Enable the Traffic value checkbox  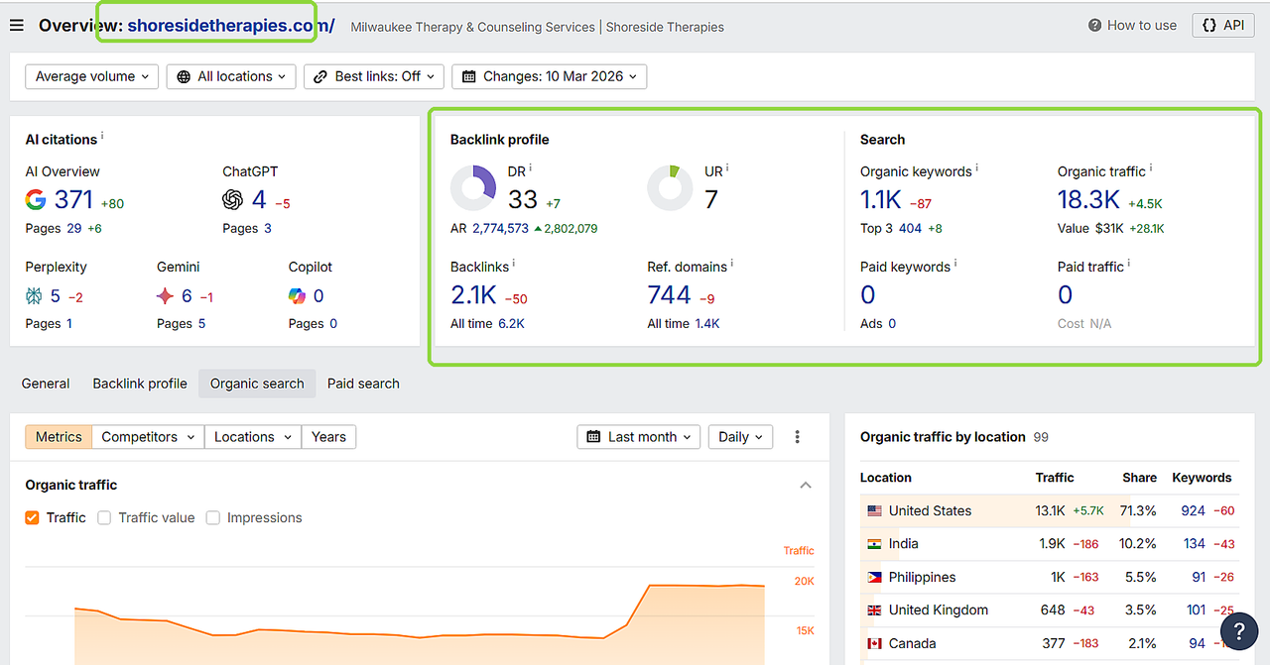point(104,517)
